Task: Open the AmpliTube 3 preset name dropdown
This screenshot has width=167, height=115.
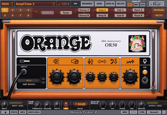Action: [x=54, y=4]
